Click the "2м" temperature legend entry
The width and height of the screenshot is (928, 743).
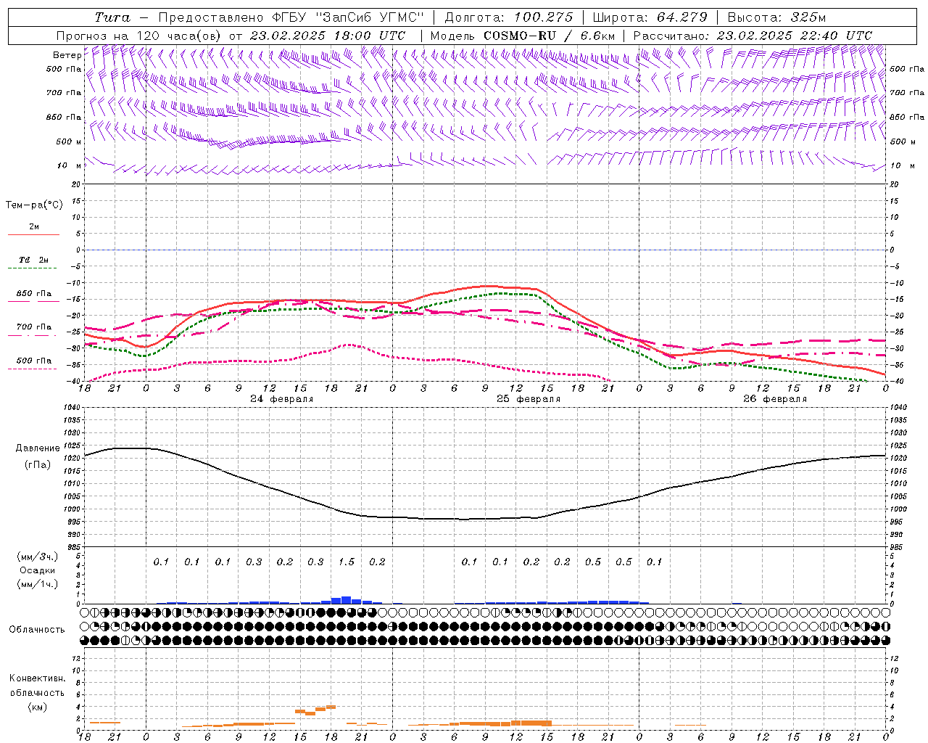point(34,226)
